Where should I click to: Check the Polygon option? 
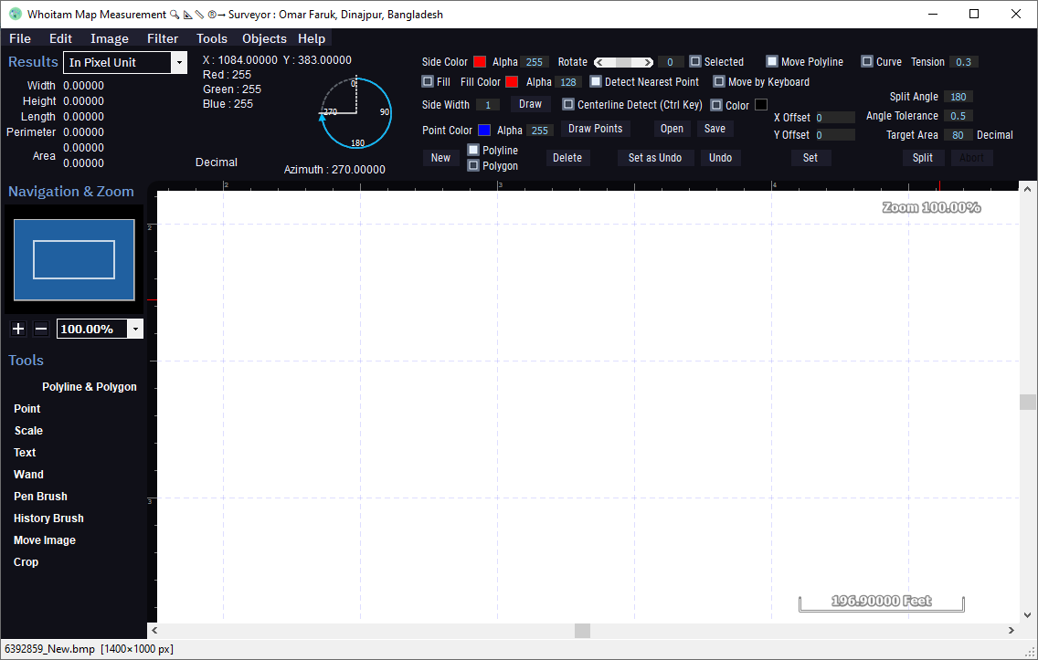point(473,166)
